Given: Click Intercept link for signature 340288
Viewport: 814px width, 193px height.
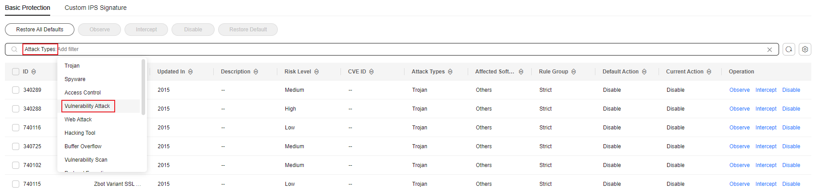Looking at the screenshot, I should point(766,109).
